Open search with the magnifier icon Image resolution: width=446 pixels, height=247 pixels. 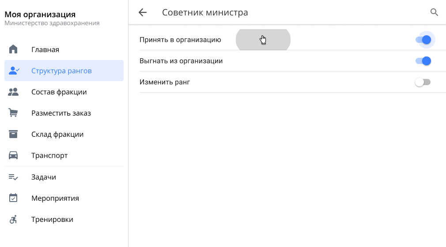[x=434, y=12]
